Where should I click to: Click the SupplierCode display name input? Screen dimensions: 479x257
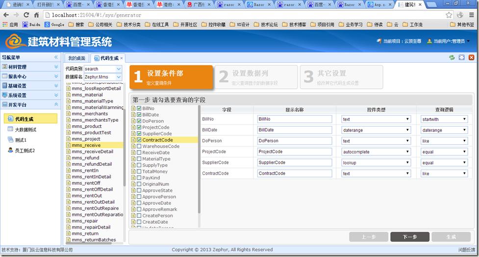point(295,163)
